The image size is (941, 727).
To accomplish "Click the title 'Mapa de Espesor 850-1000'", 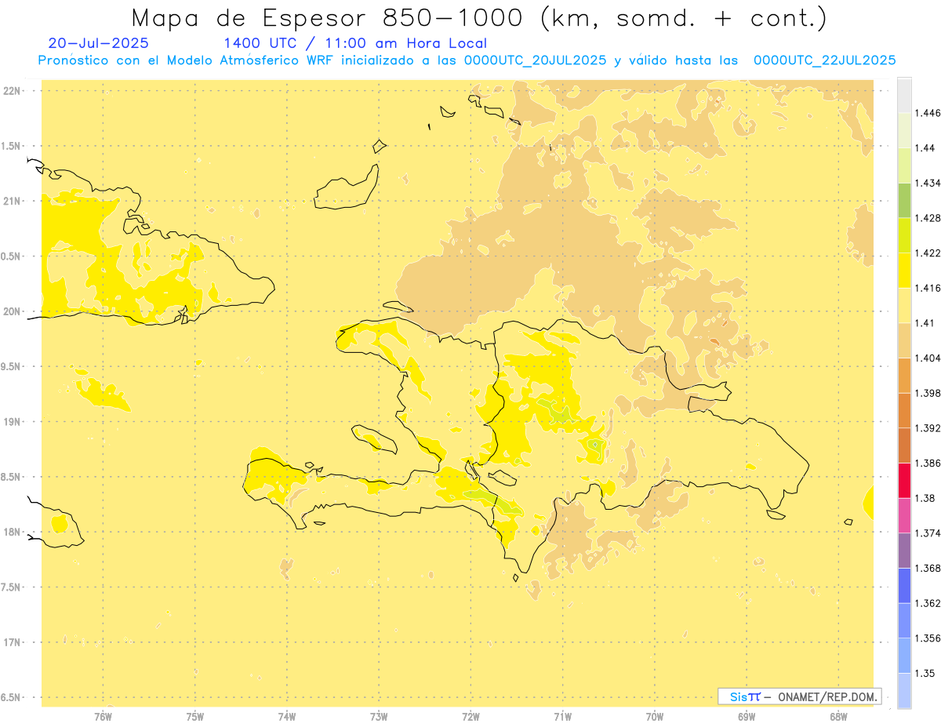I will coord(327,17).
